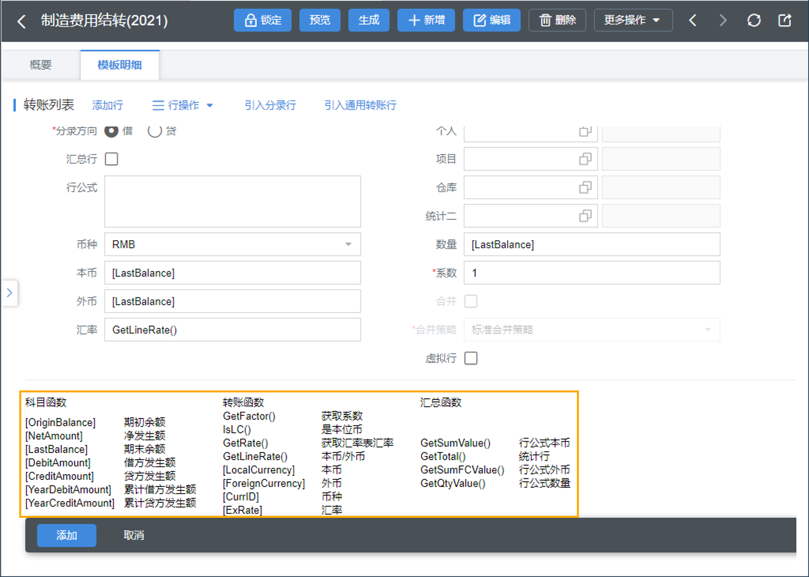
Task: Click the IsLC() function text
Action: [237, 429]
